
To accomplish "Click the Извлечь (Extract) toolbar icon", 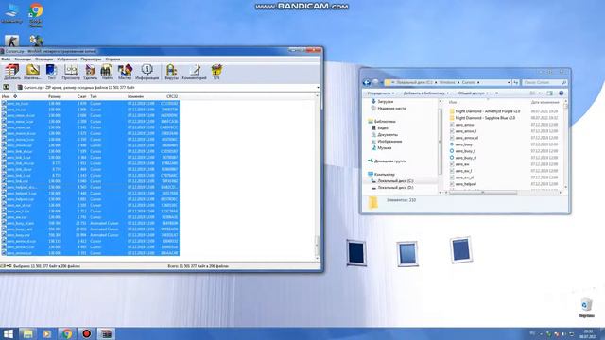I will point(32,72).
